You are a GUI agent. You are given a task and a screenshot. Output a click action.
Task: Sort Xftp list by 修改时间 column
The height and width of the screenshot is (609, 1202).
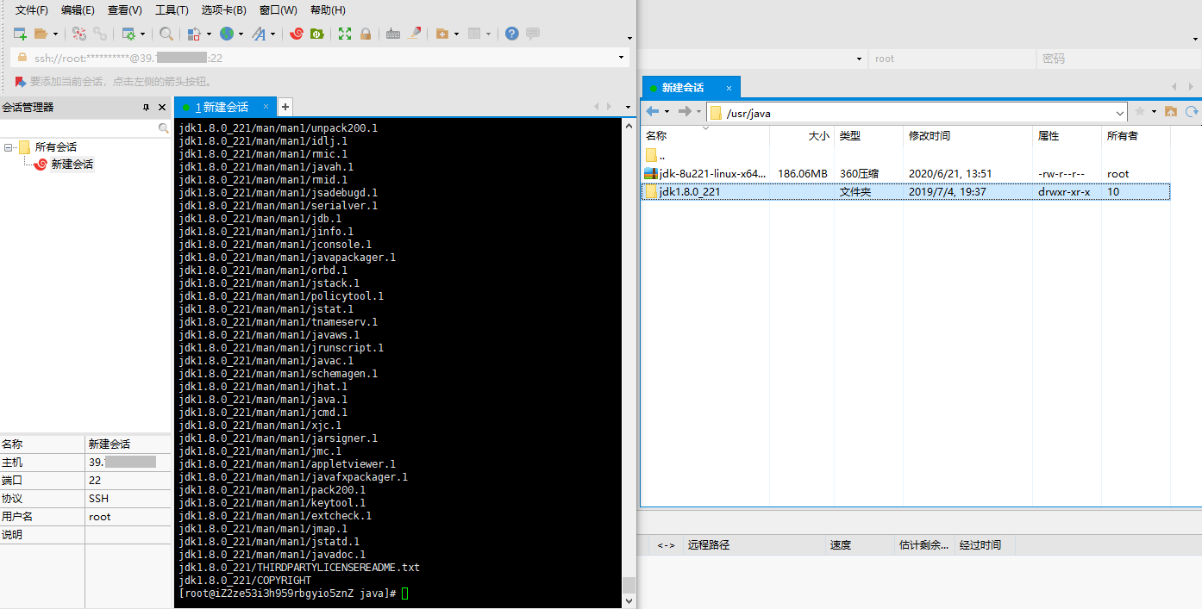click(x=967, y=136)
